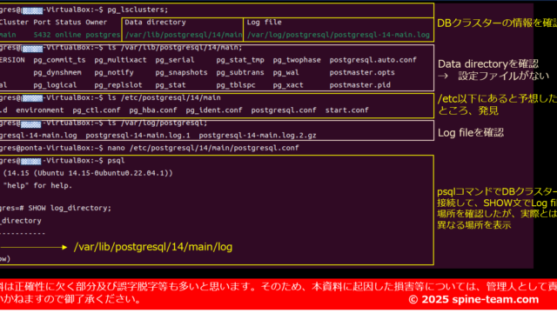Click the 'nano /etc/postgresql/14/main/postgresql.conf' command

pyautogui.click(x=203, y=148)
